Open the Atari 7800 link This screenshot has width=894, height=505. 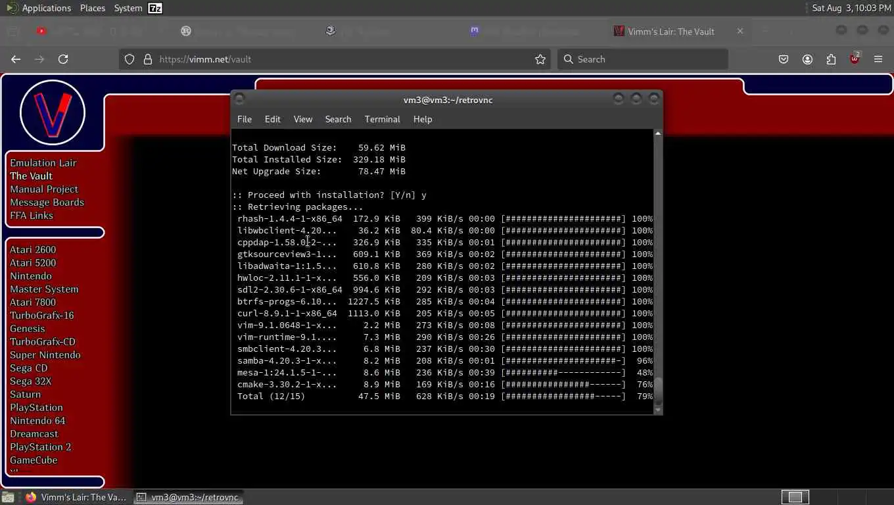point(32,302)
